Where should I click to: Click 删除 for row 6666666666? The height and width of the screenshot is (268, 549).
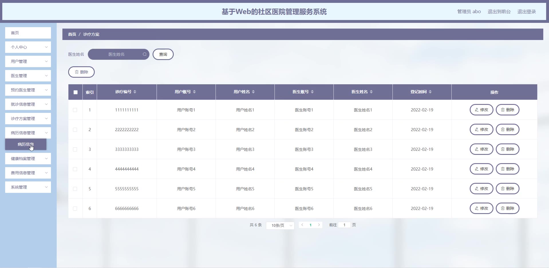click(x=507, y=208)
